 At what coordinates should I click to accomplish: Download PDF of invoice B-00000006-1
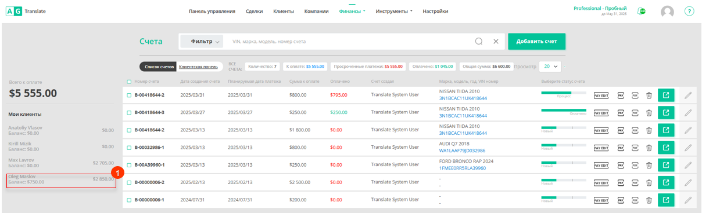(x=635, y=200)
